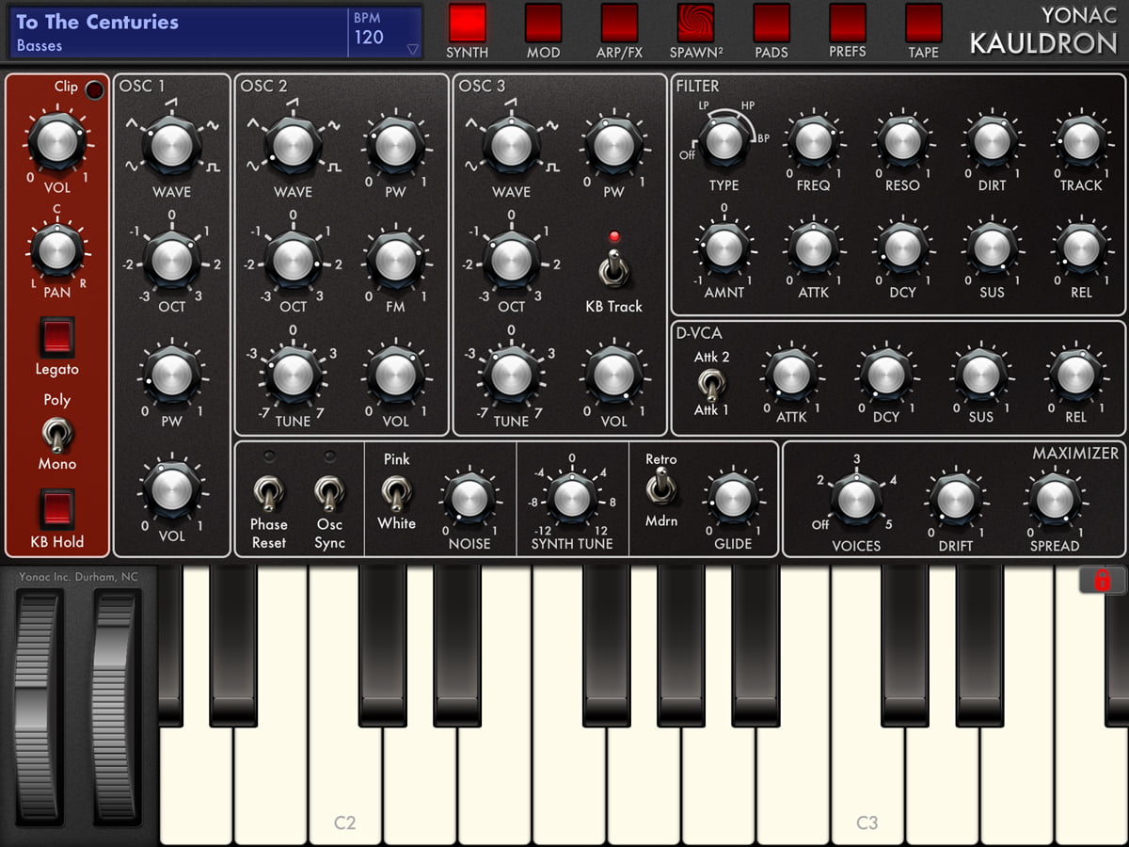Flip the Pink/White noise switch
This screenshot has width=1129, height=847.
396,491
